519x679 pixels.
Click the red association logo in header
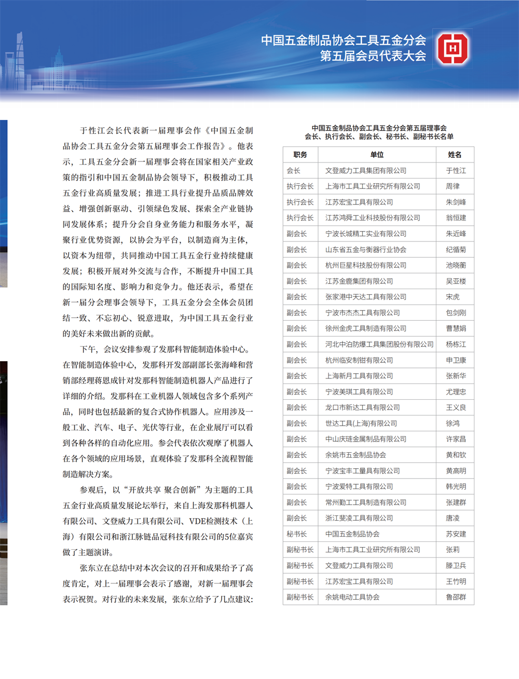[x=453, y=49]
